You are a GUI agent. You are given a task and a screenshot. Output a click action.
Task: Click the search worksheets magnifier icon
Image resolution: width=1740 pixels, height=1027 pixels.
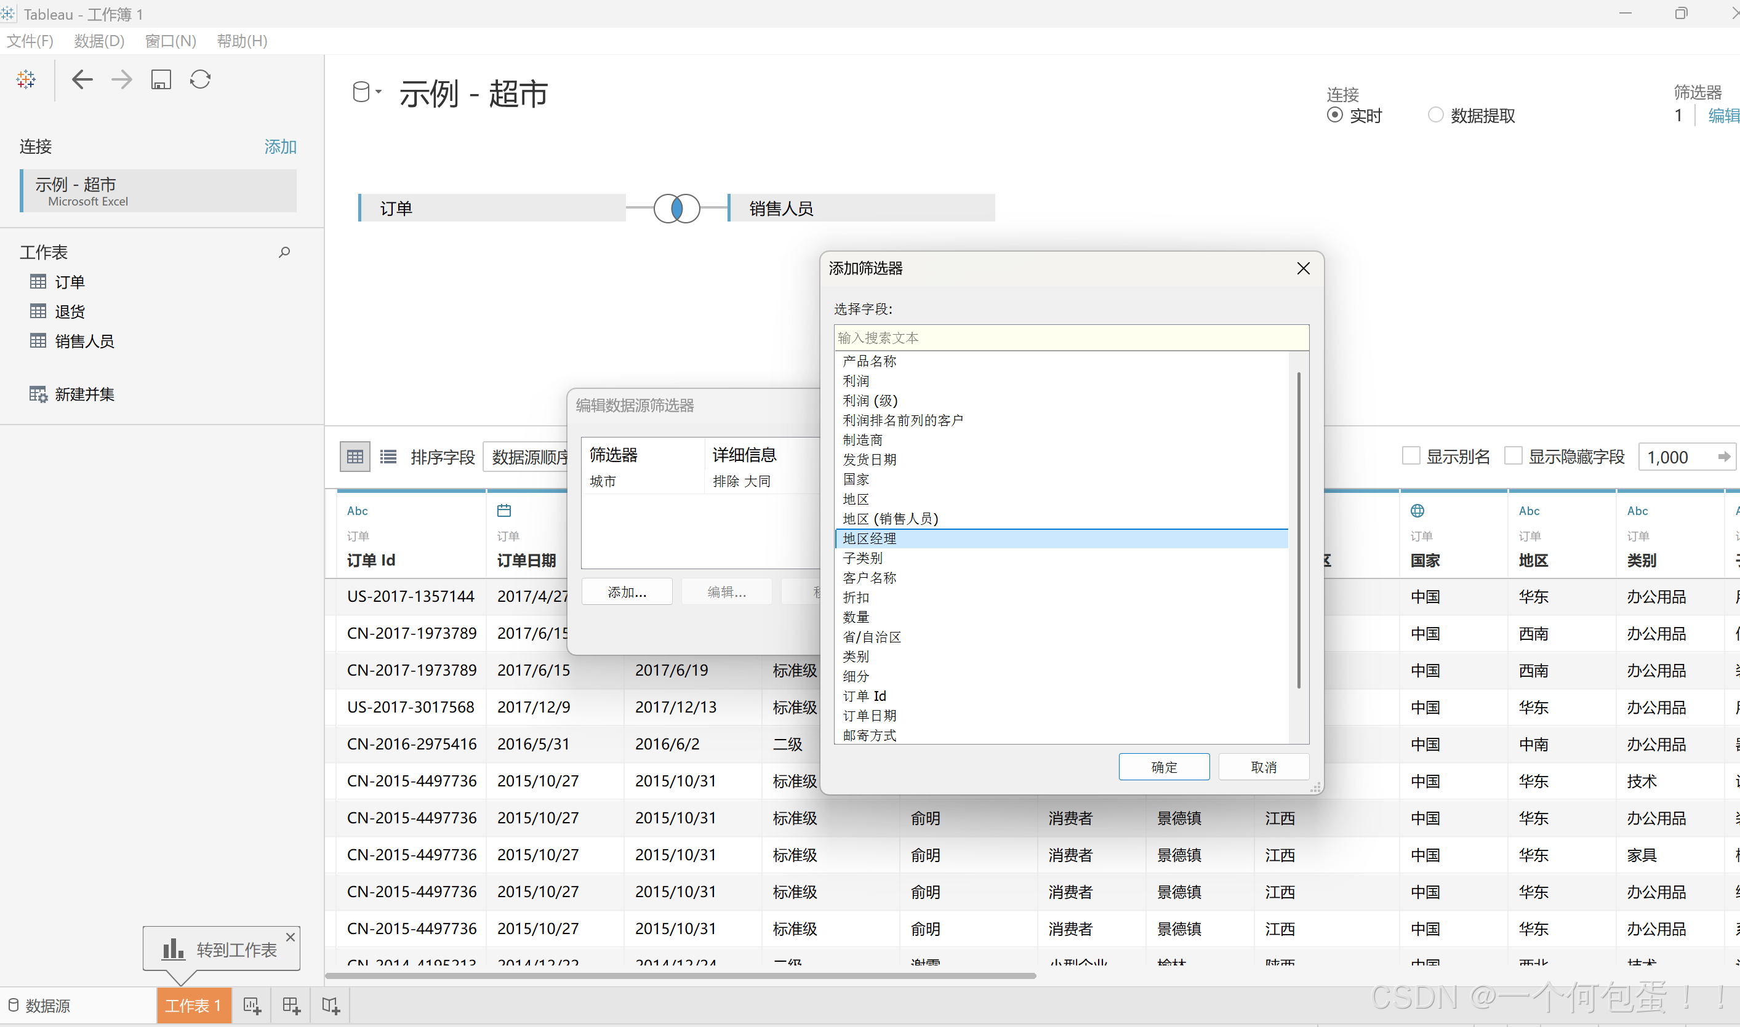(x=284, y=253)
